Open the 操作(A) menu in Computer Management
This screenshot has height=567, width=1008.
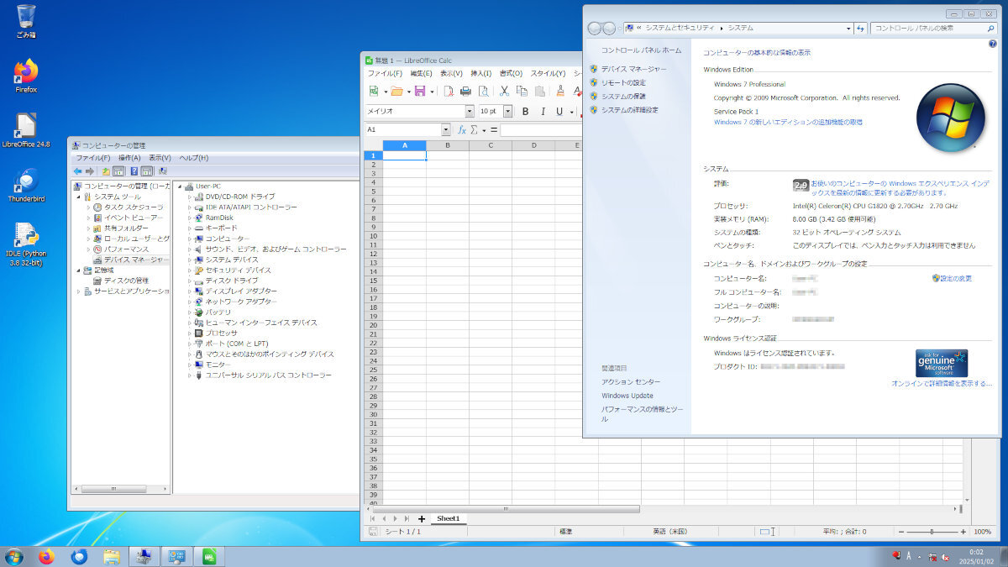tap(129, 158)
